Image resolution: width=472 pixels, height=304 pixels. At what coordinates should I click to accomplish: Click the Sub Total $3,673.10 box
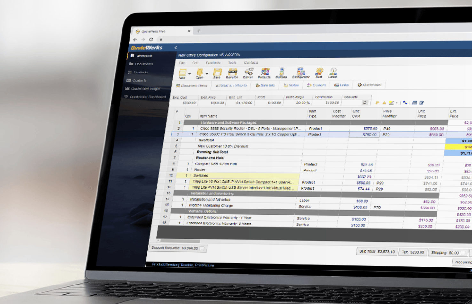tap(377, 252)
